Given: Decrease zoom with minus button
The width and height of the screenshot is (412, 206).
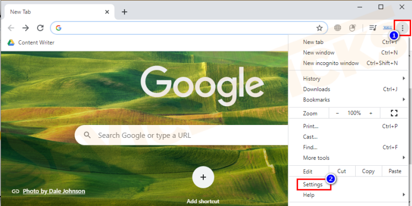Looking at the screenshot, I should click(337, 113).
